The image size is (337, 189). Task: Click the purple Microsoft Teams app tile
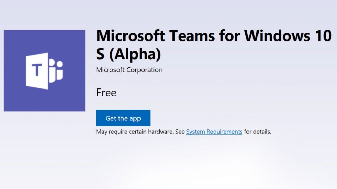[x=44, y=71]
